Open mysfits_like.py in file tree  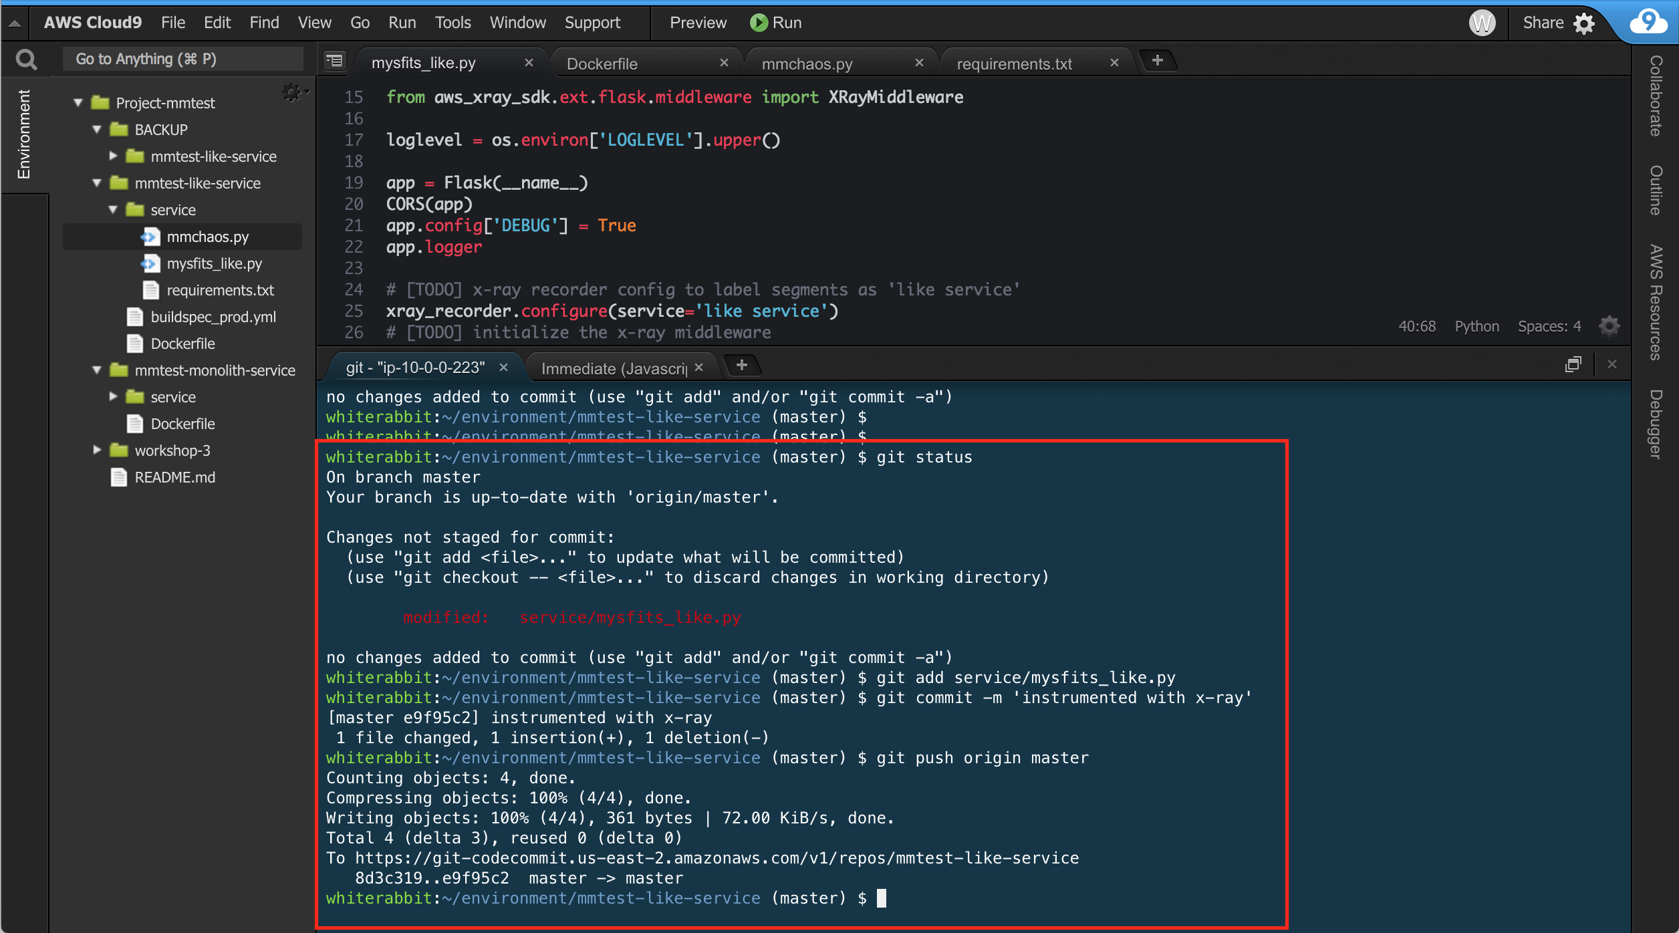214,263
